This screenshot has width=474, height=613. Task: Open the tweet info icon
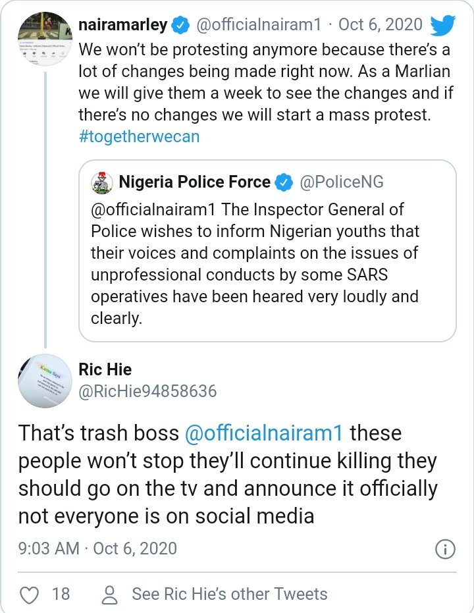pyautogui.click(x=446, y=549)
